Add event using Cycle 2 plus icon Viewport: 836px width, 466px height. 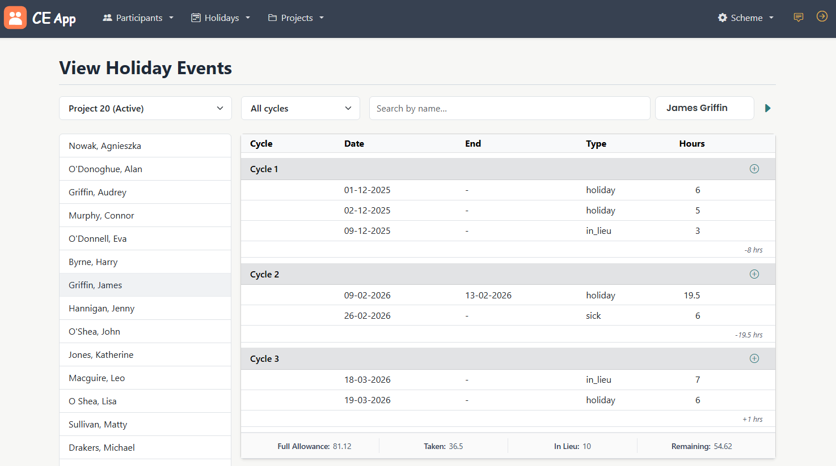point(754,274)
